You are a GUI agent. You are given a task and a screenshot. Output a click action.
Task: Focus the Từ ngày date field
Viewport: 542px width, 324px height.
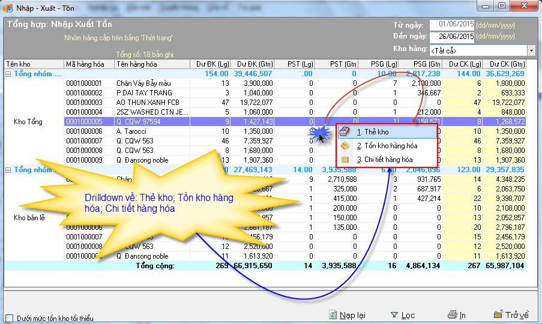[x=451, y=25]
